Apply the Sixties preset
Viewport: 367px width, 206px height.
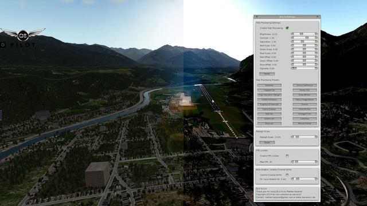pos(304,104)
